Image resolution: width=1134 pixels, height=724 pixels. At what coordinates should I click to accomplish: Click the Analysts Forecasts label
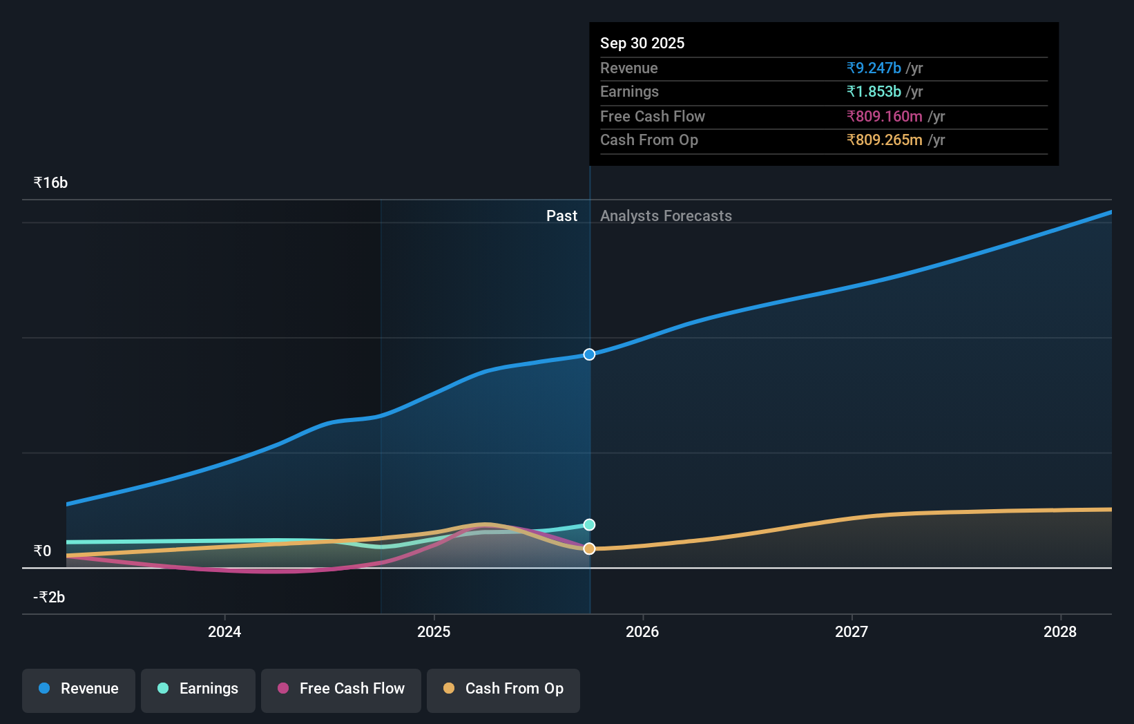(x=666, y=216)
